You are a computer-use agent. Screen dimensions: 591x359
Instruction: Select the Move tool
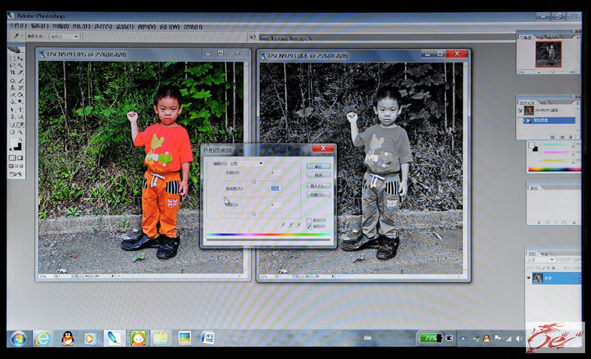pos(20,58)
